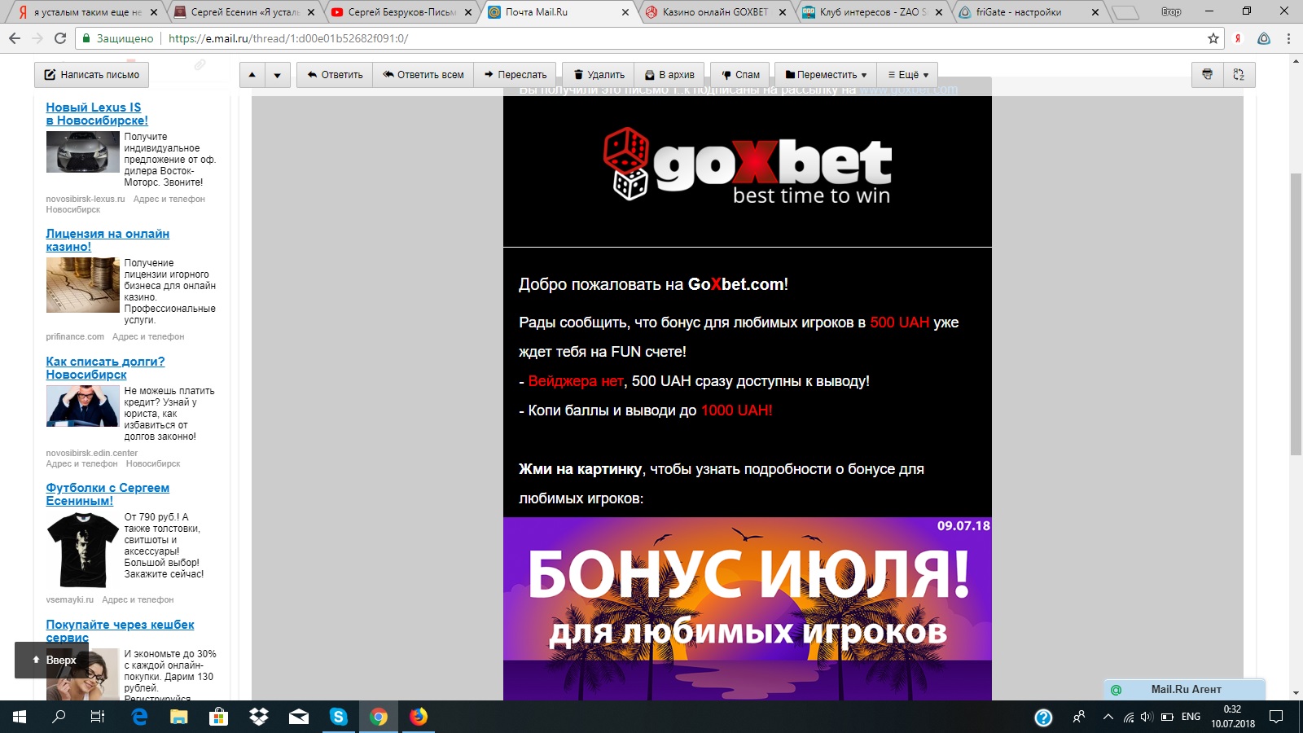This screenshot has height=733, width=1303.
Task: Switch to Казино онлайн GOXBET tab
Action: pyautogui.click(x=717, y=12)
